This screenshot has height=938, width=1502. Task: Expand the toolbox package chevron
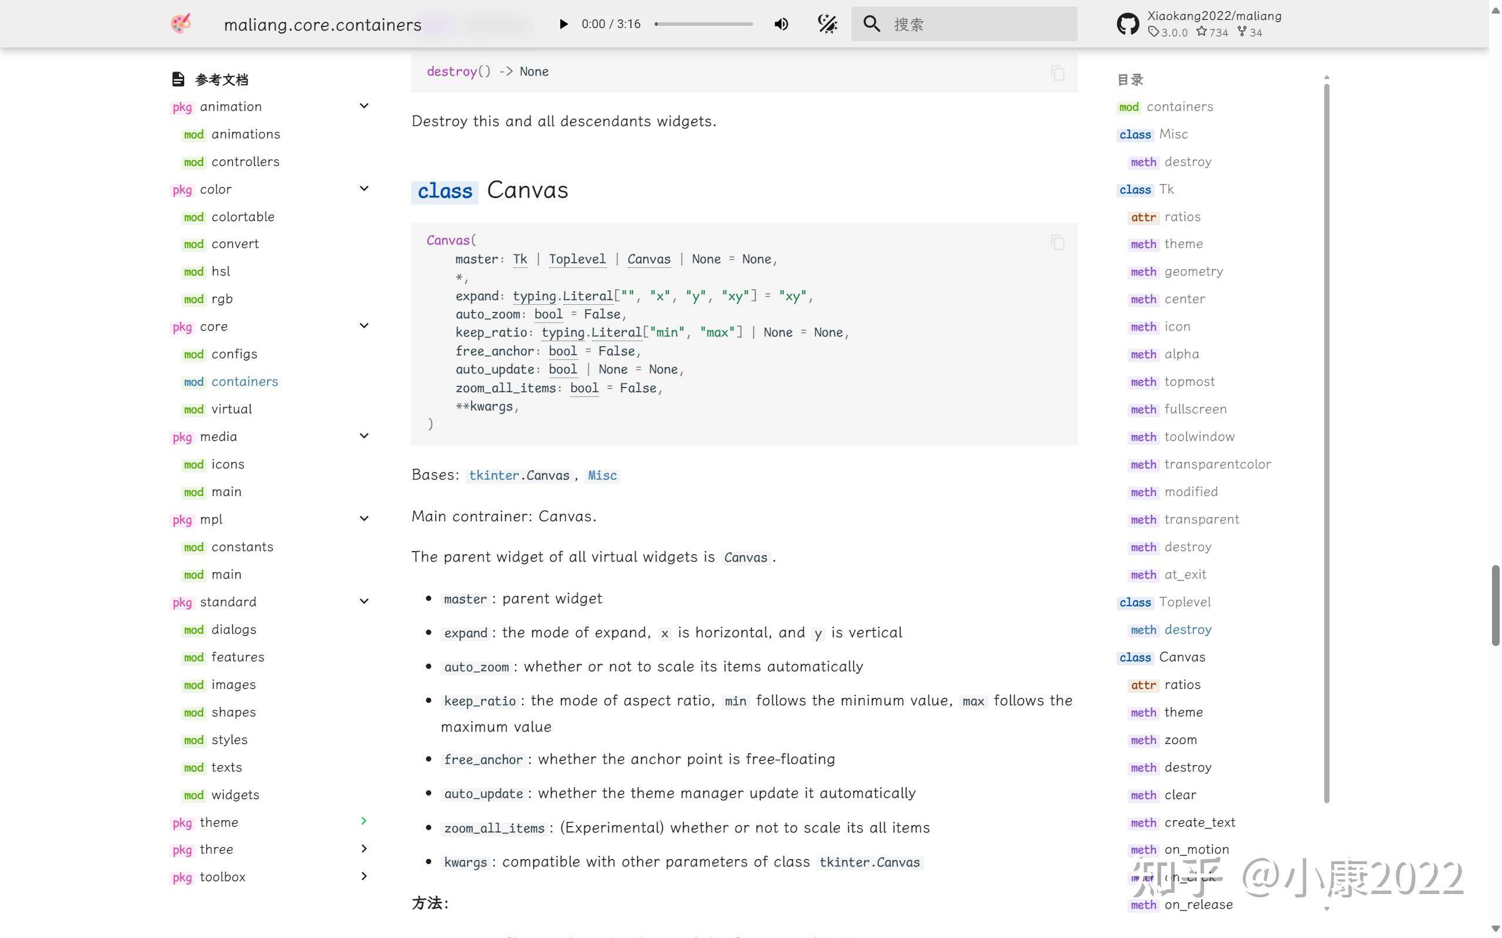pos(364,876)
